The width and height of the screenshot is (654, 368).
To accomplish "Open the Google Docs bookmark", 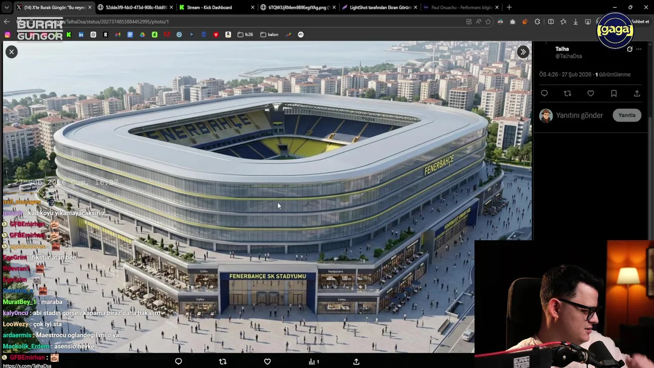I will 130,35.
